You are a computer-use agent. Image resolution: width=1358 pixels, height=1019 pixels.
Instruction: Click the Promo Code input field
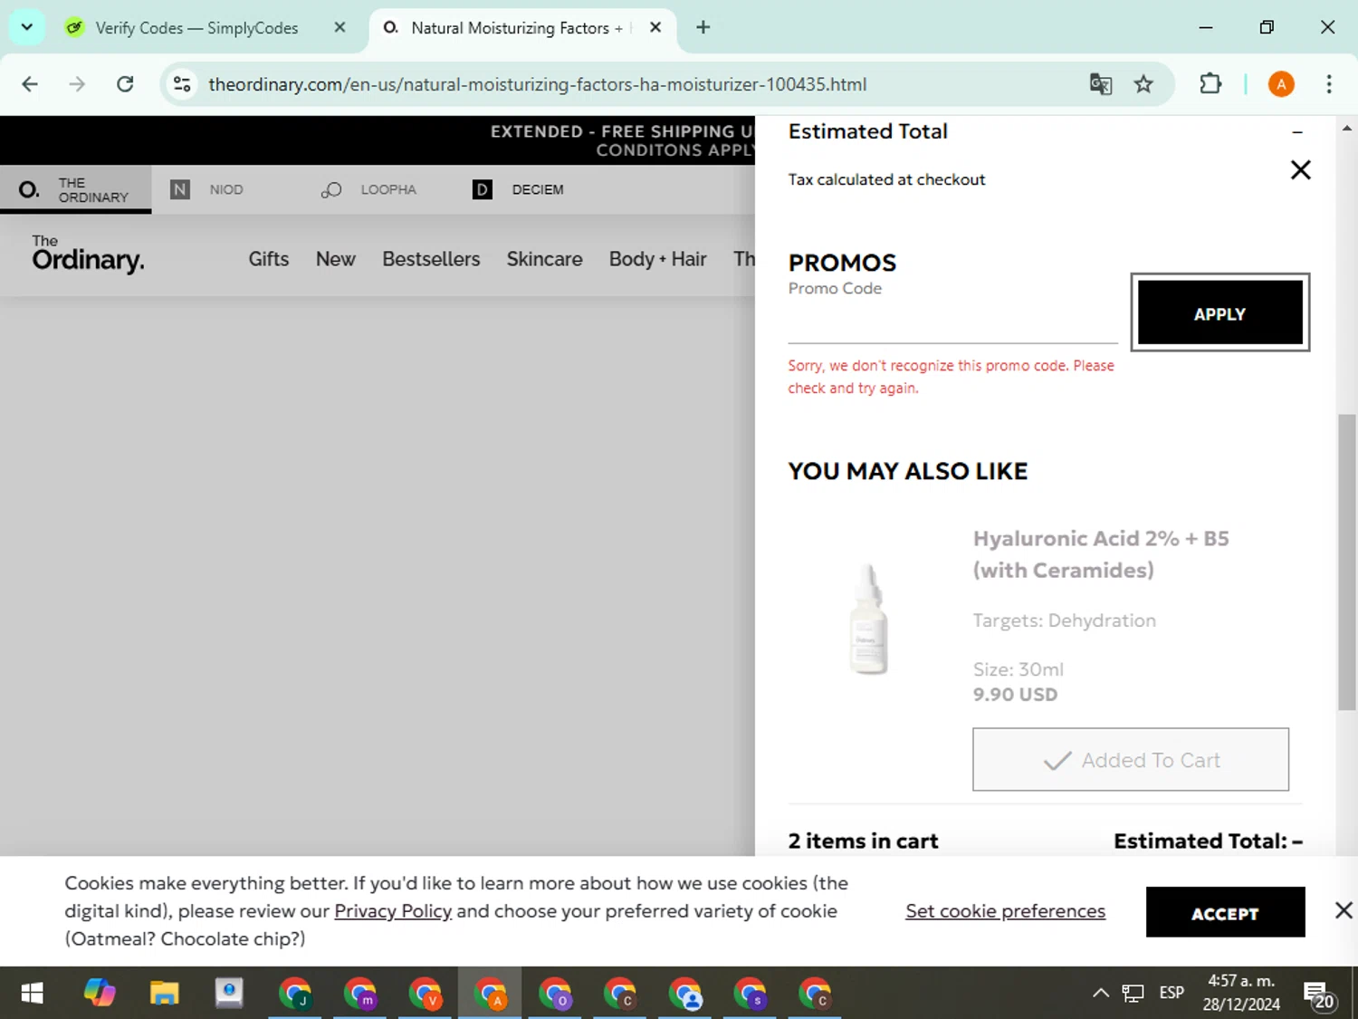click(952, 322)
